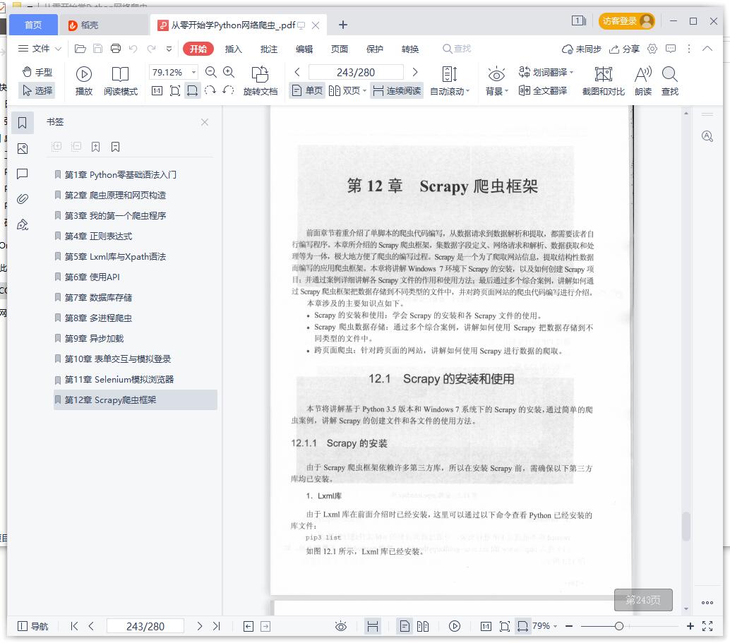Open the Word translate dropdown
Image resolution: width=730 pixels, height=643 pixels.
pyautogui.click(x=546, y=72)
